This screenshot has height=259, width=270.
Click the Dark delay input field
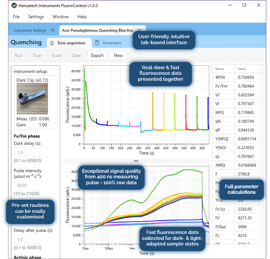click(x=27, y=152)
